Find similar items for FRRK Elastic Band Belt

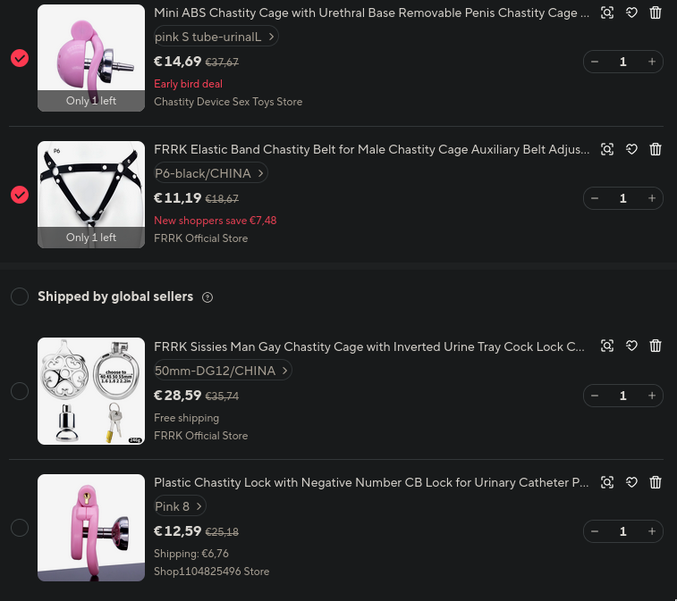click(607, 150)
